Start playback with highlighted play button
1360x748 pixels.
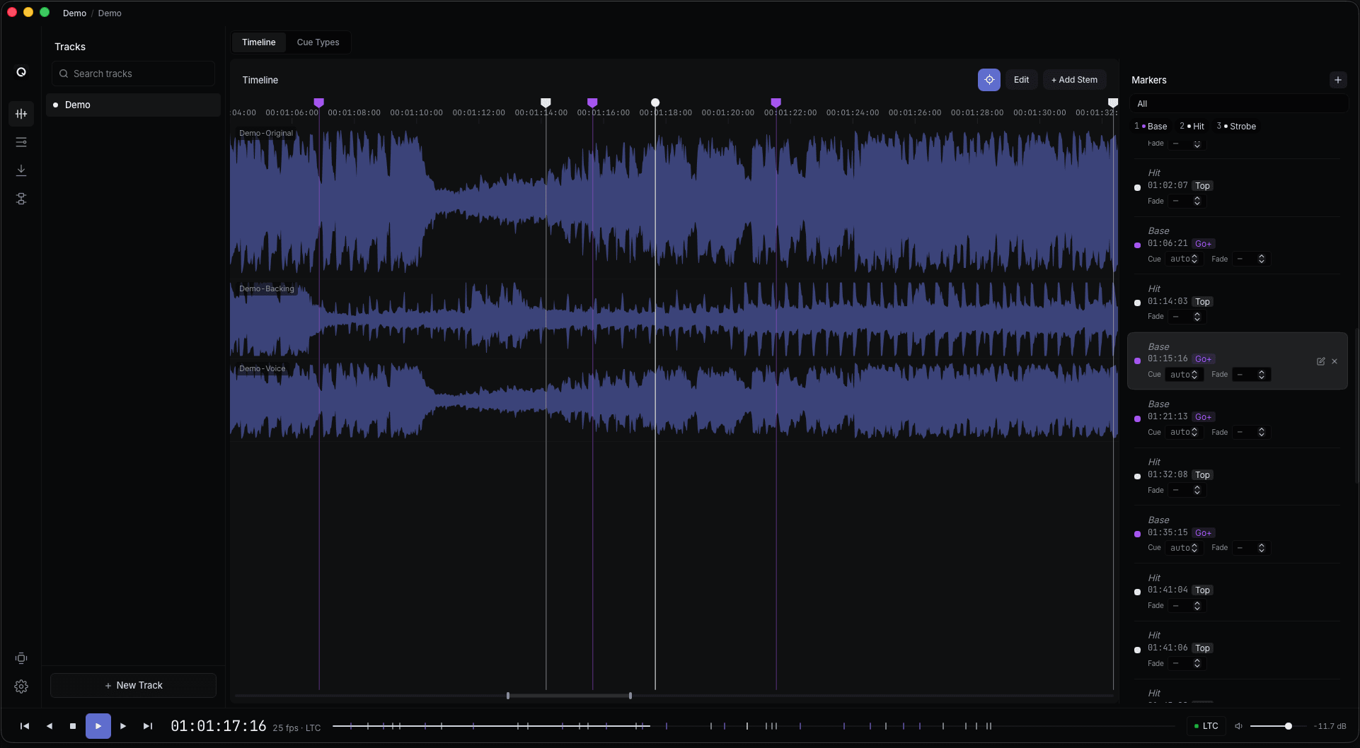pyautogui.click(x=98, y=726)
